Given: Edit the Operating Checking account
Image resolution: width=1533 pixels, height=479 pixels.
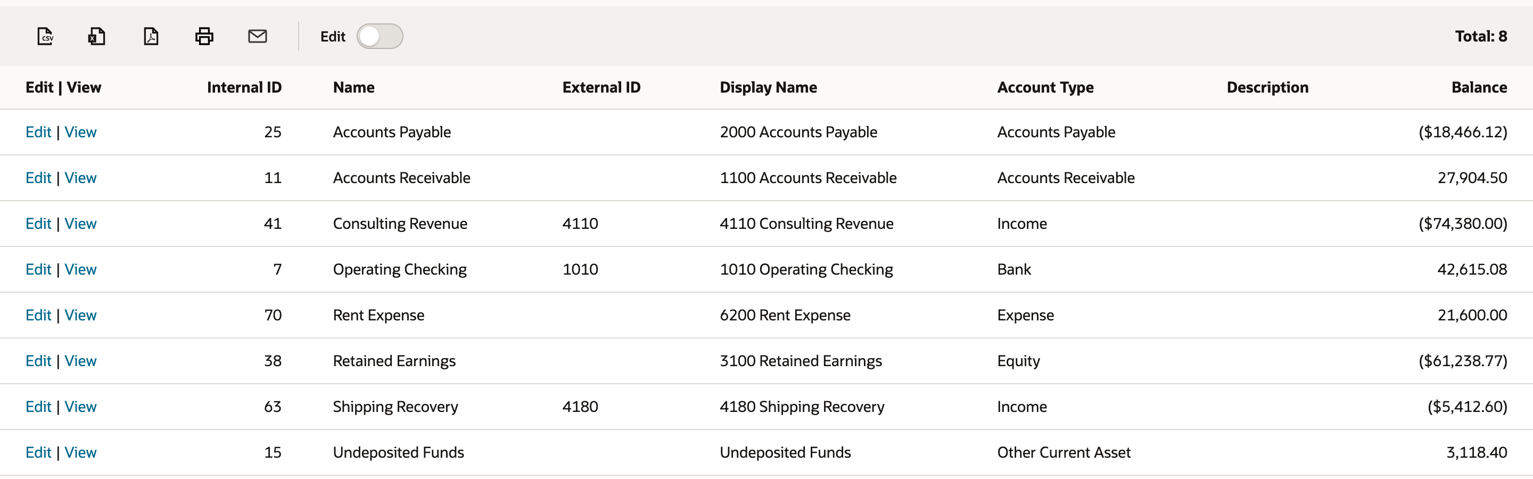Looking at the screenshot, I should (38, 269).
